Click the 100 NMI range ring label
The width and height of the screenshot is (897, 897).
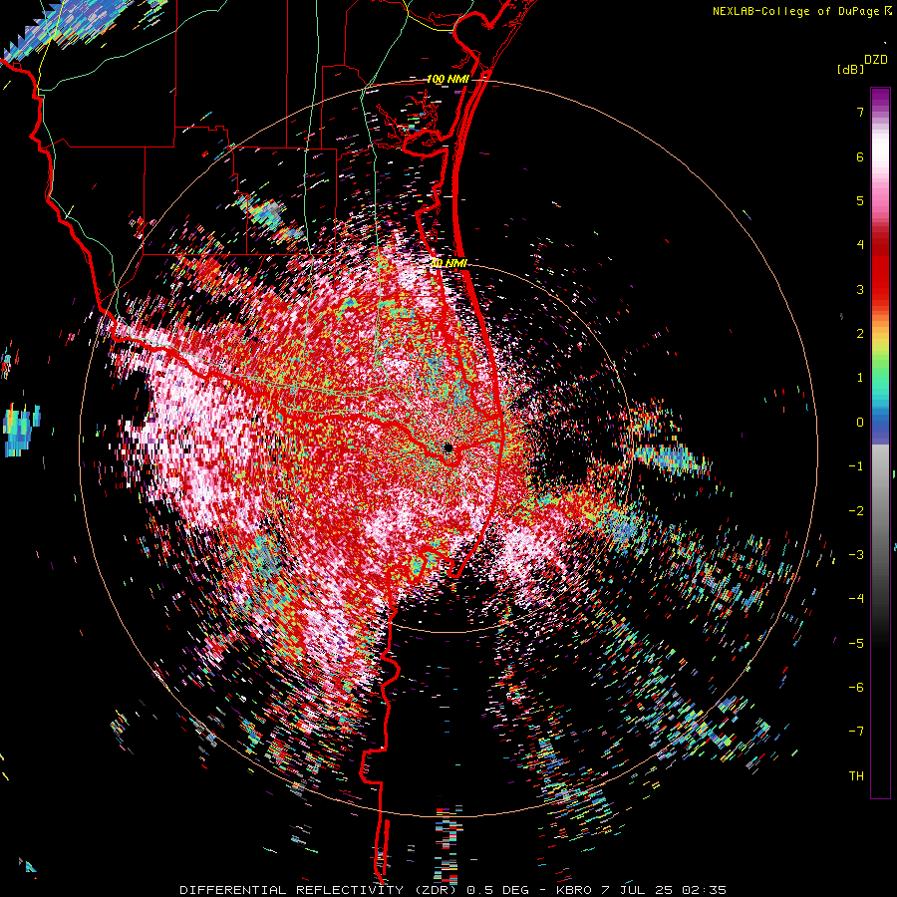[x=448, y=79]
